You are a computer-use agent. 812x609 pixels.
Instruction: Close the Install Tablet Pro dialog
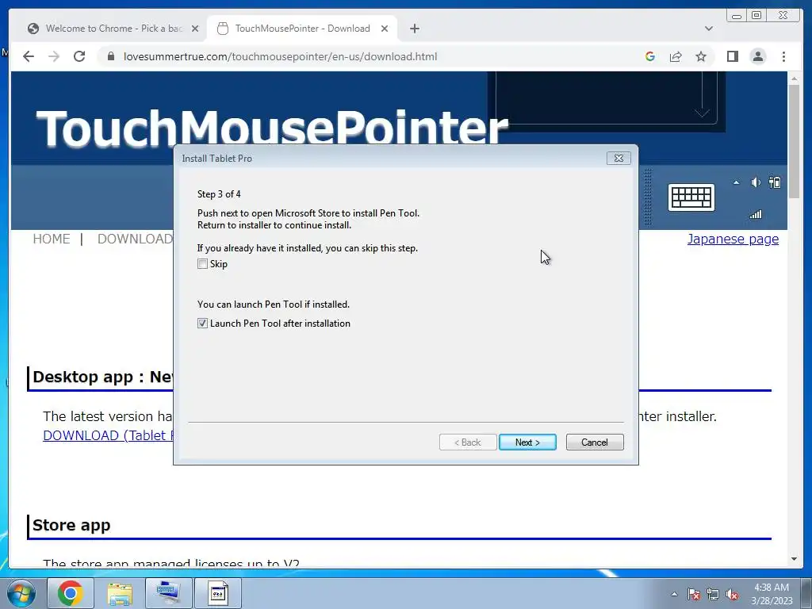[x=619, y=159]
